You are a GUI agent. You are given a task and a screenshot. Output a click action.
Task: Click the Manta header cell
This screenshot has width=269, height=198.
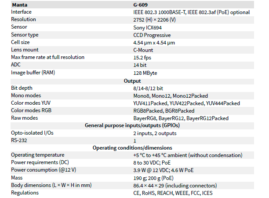coord(19,5)
